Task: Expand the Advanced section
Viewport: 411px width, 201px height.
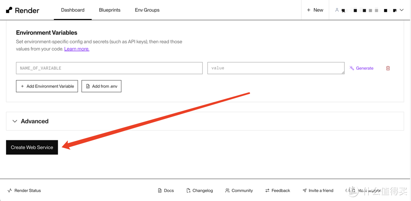Action: pos(15,121)
